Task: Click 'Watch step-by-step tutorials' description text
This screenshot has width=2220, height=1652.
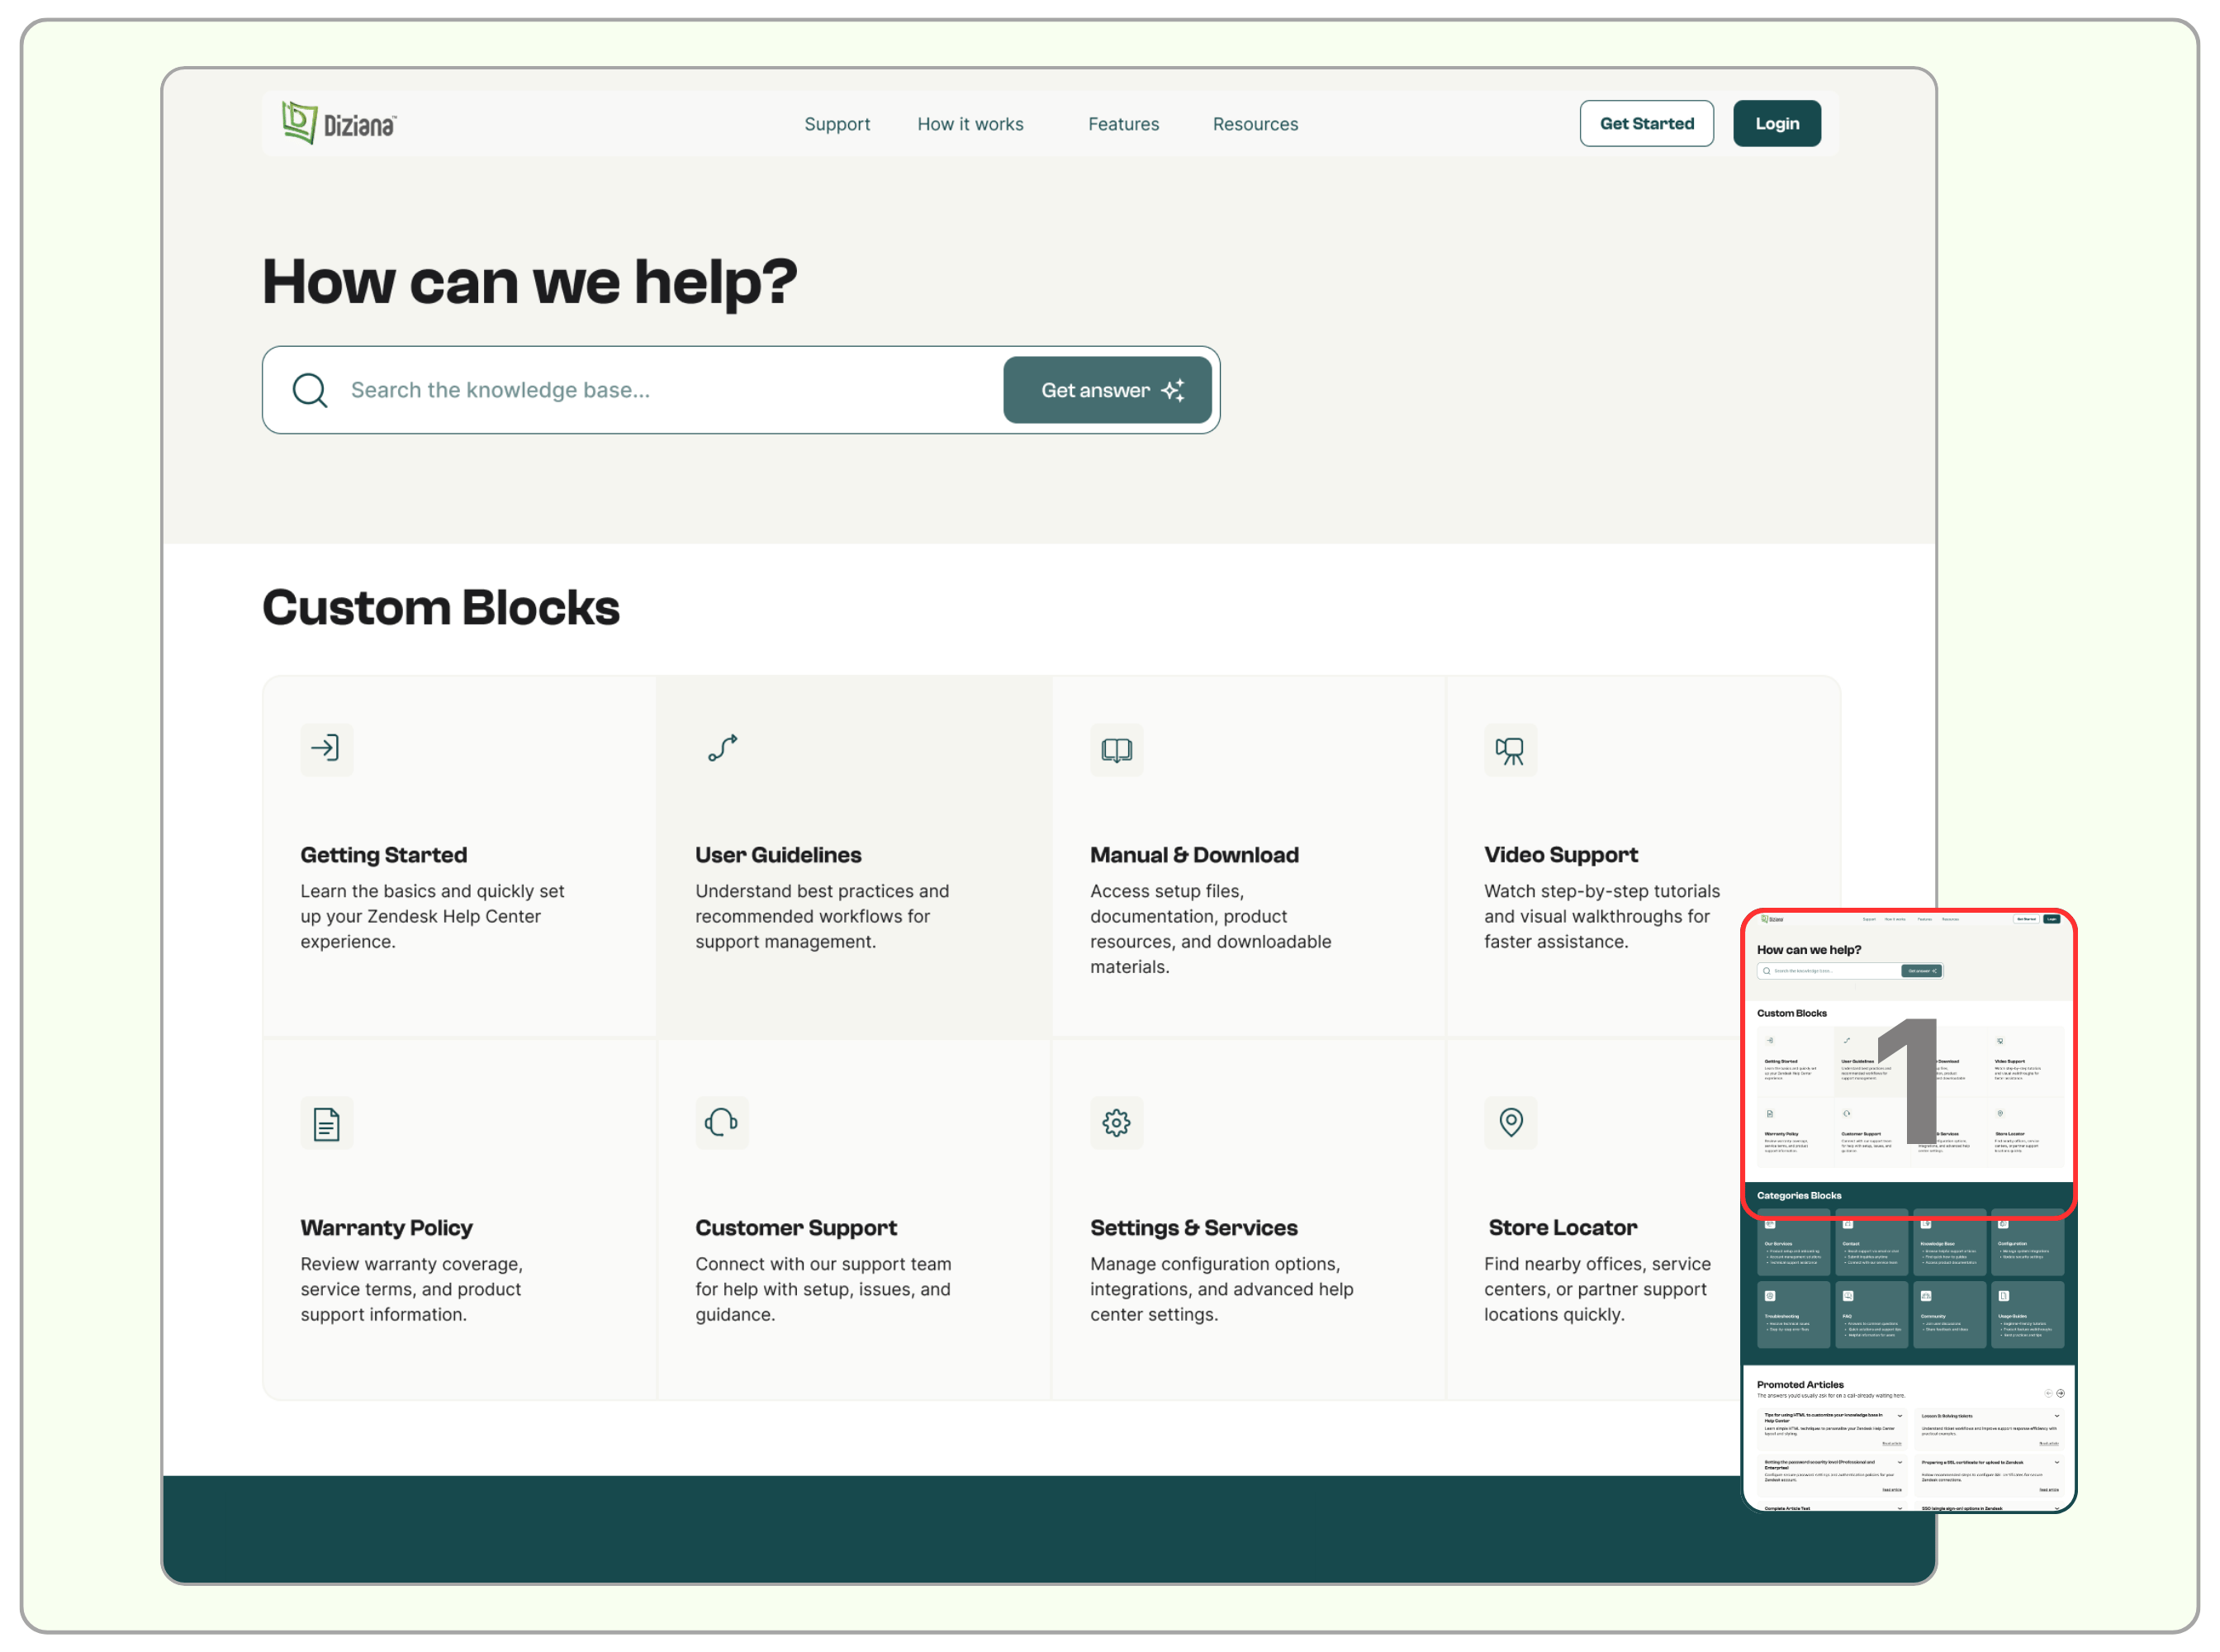Action: pos(1601,916)
